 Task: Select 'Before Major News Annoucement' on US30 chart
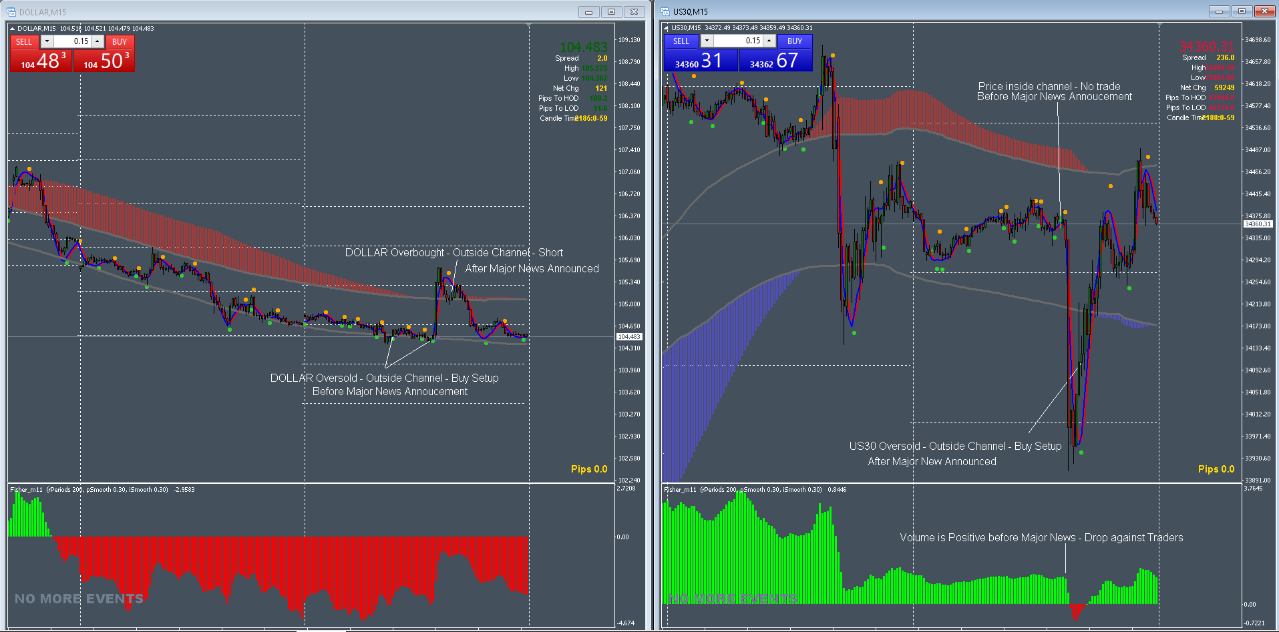click(x=1055, y=97)
